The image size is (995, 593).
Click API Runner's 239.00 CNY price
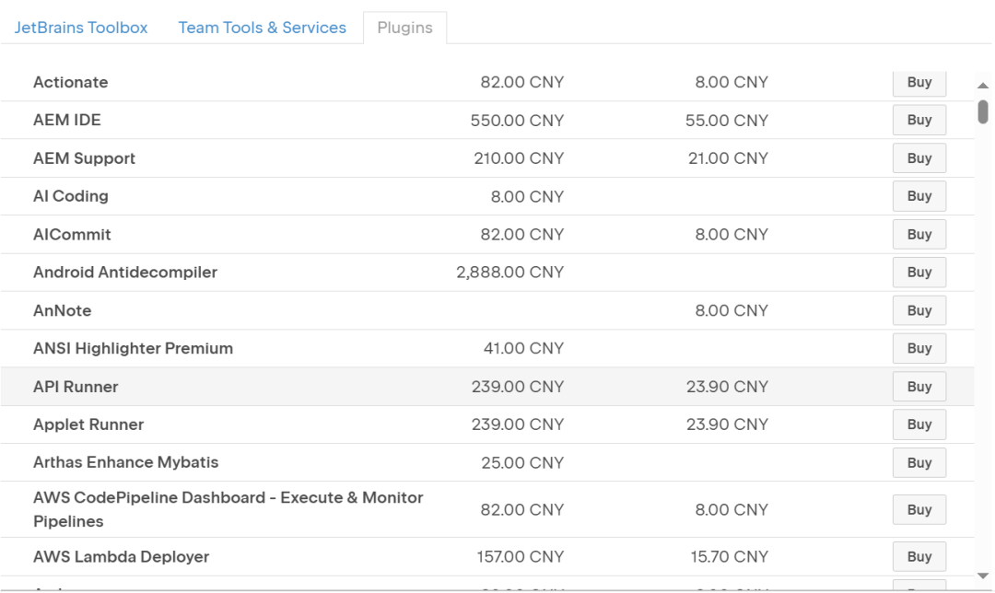[x=518, y=386]
